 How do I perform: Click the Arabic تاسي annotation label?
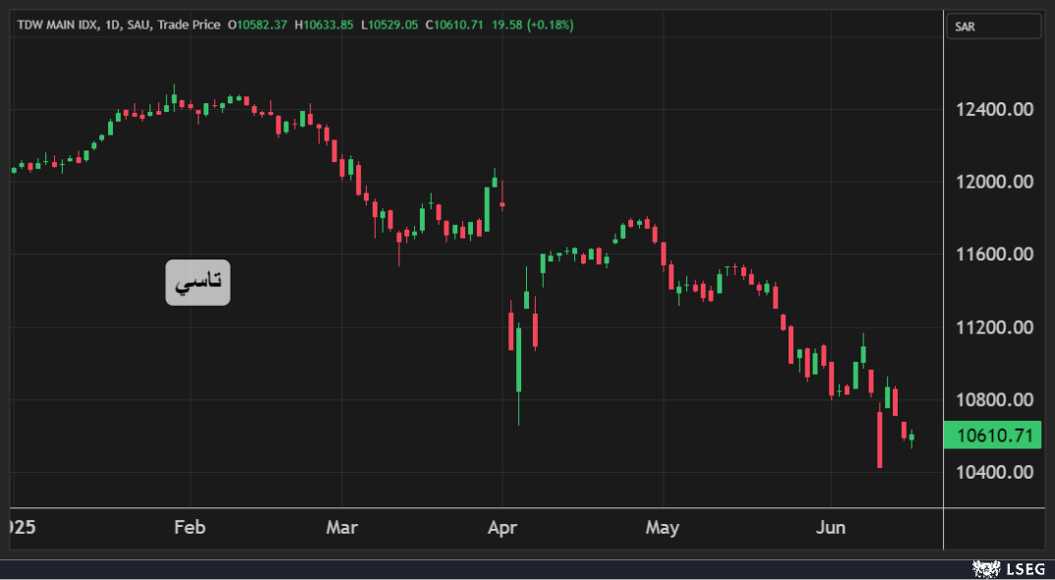pyautogui.click(x=198, y=282)
